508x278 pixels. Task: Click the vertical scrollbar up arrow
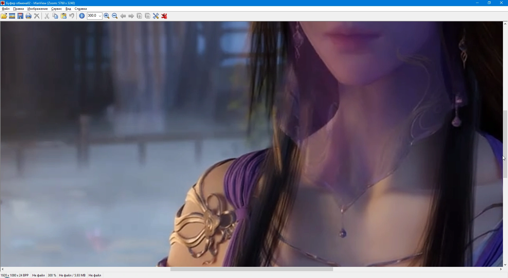505,24
